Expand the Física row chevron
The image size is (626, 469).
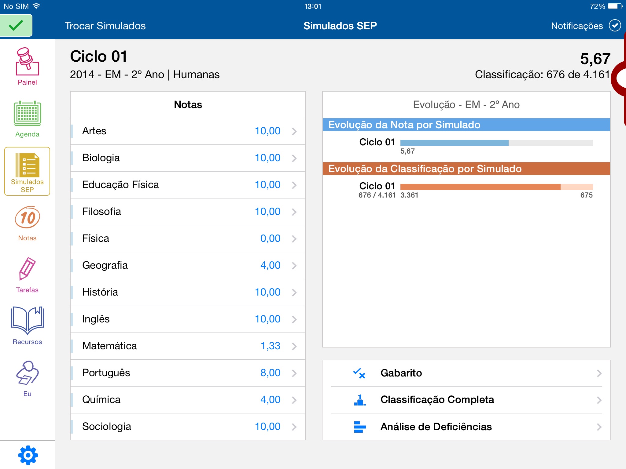click(294, 239)
